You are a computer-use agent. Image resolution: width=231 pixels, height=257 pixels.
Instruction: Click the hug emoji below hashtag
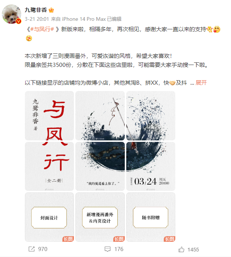coord(29,38)
